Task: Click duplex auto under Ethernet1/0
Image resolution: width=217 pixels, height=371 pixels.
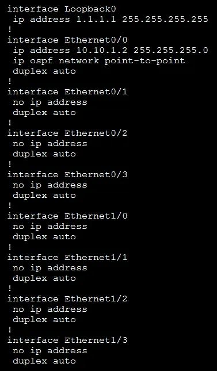Action: (x=44, y=237)
